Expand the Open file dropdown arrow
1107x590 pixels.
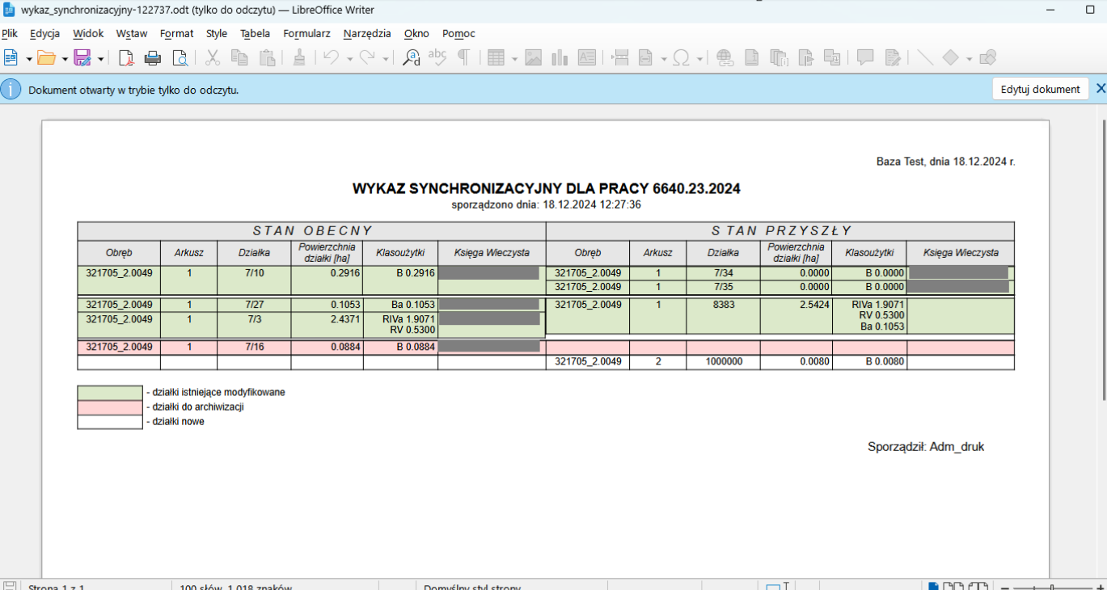pos(65,58)
